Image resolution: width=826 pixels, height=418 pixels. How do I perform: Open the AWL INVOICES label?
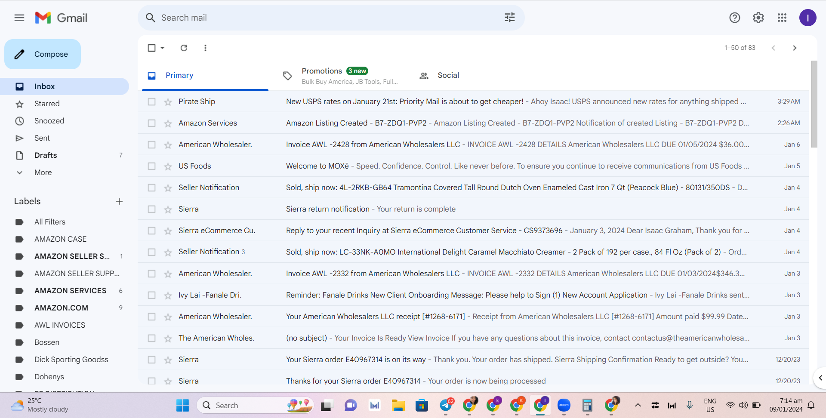pyautogui.click(x=65, y=325)
